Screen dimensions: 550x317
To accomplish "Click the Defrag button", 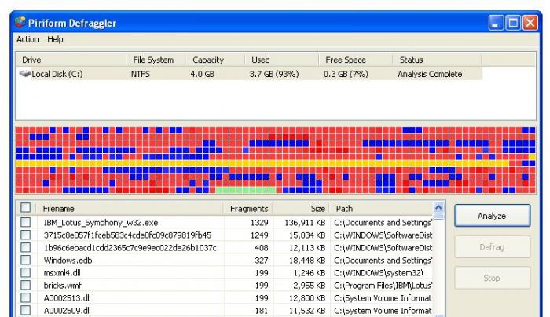I will [x=492, y=247].
